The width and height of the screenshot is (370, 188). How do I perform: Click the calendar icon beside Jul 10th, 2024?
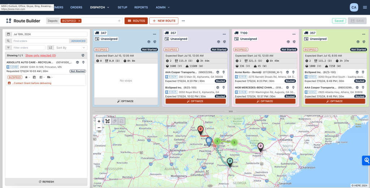pyautogui.click(x=8, y=34)
